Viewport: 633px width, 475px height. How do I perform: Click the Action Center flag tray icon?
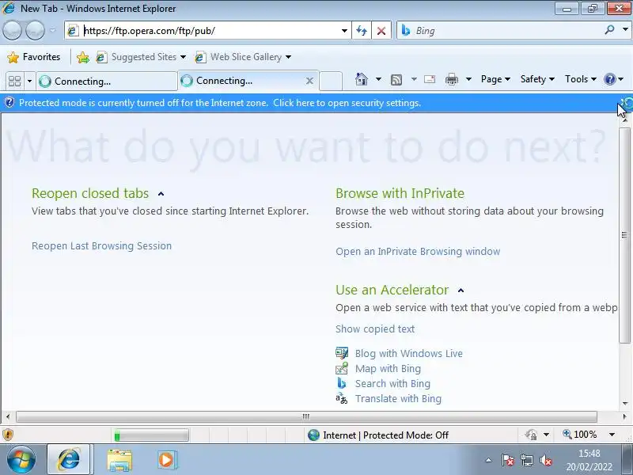507,460
